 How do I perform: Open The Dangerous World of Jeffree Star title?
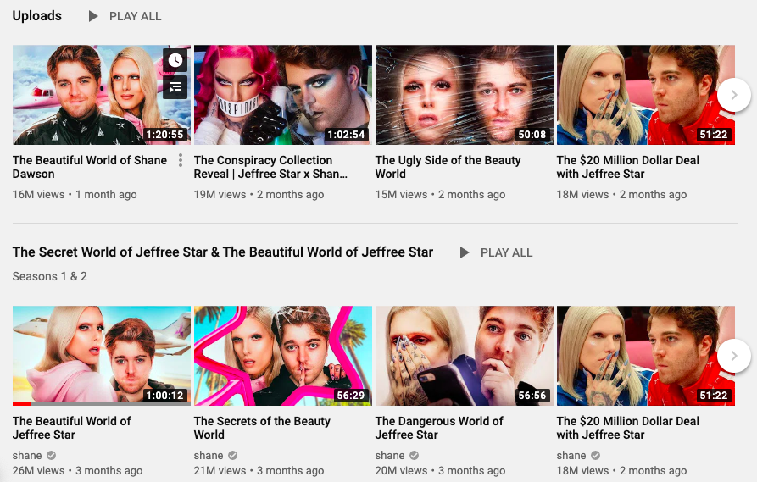tap(439, 428)
